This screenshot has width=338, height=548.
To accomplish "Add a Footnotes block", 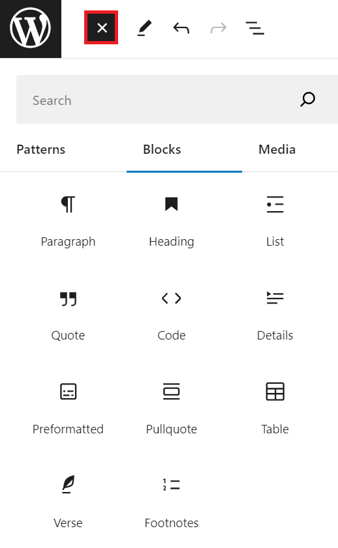I will click(172, 503).
